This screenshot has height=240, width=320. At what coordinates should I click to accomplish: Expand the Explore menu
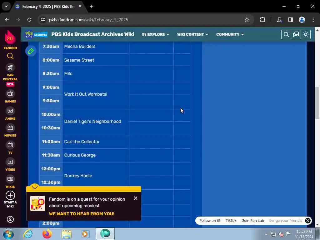pyautogui.click(x=155, y=34)
